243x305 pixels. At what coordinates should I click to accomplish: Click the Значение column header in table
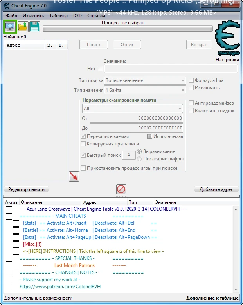pos(196,202)
